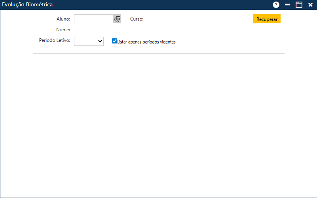Maximize the Evolução Biométrica window
Screen dimensions: 317x198
[299, 5]
